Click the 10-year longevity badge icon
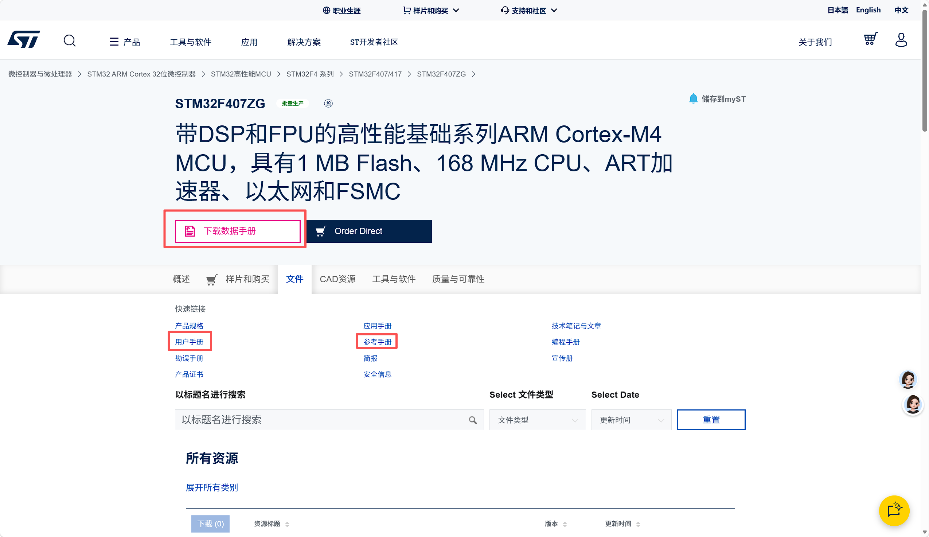The height and width of the screenshot is (537, 929). [x=328, y=103]
